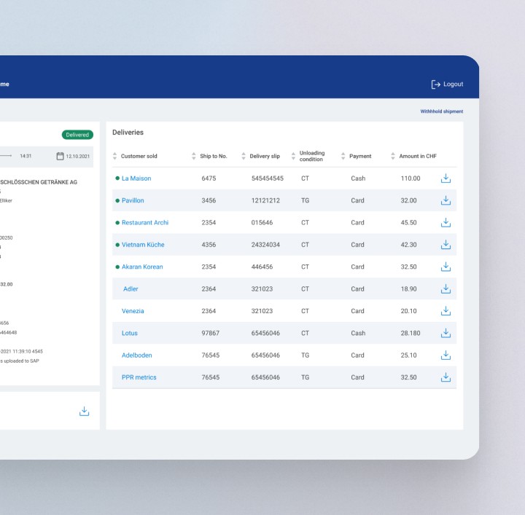This screenshot has height=515, width=525.
Task: Click the amount 28.180
Action: pos(411,333)
